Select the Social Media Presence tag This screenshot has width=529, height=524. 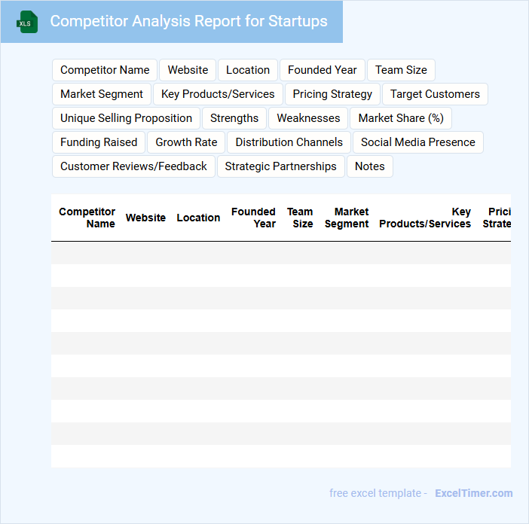(418, 142)
